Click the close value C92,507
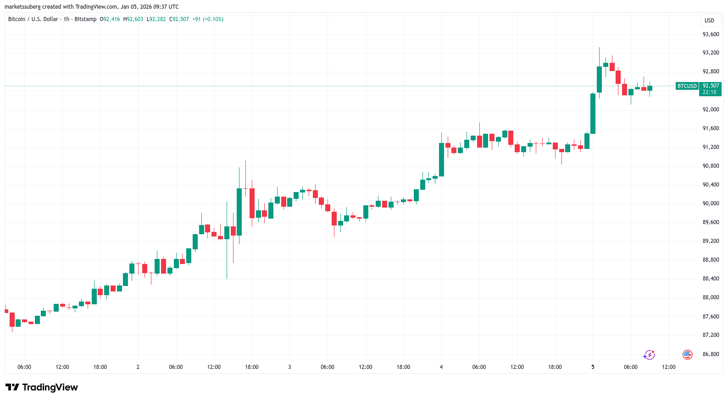Image resolution: width=728 pixels, height=401 pixels. (x=179, y=19)
